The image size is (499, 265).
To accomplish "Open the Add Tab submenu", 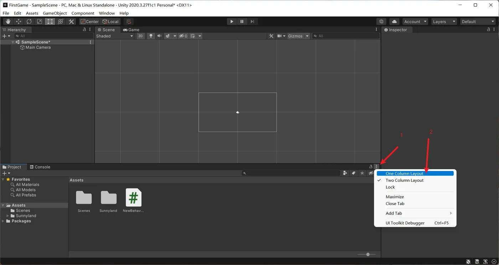I will coord(415,213).
